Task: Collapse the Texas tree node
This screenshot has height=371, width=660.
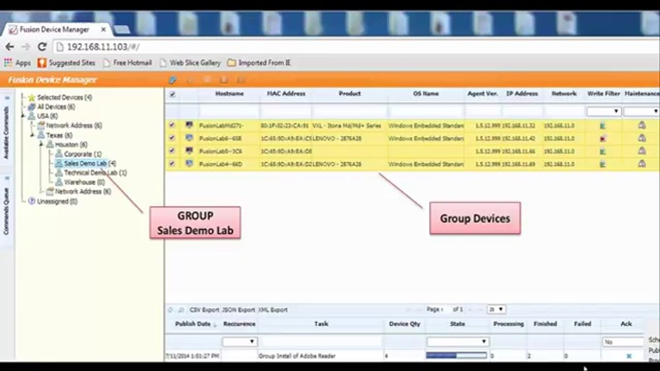Action: pyautogui.click(x=32, y=135)
